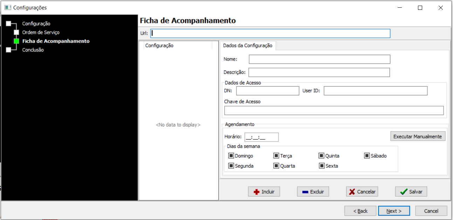
Task: Select Ordem de Serviço step
Action: (x=41, y=32)
